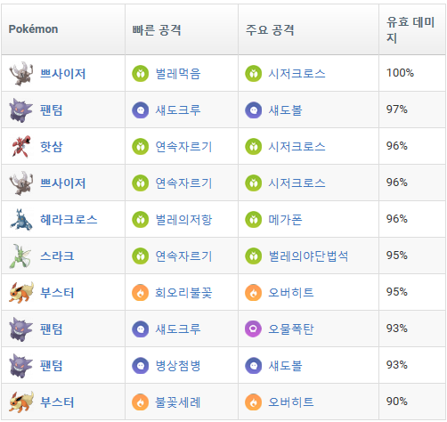Click the bug-type icon beside 메가폰
Screen dimensions: 447x422
[254, 220]
